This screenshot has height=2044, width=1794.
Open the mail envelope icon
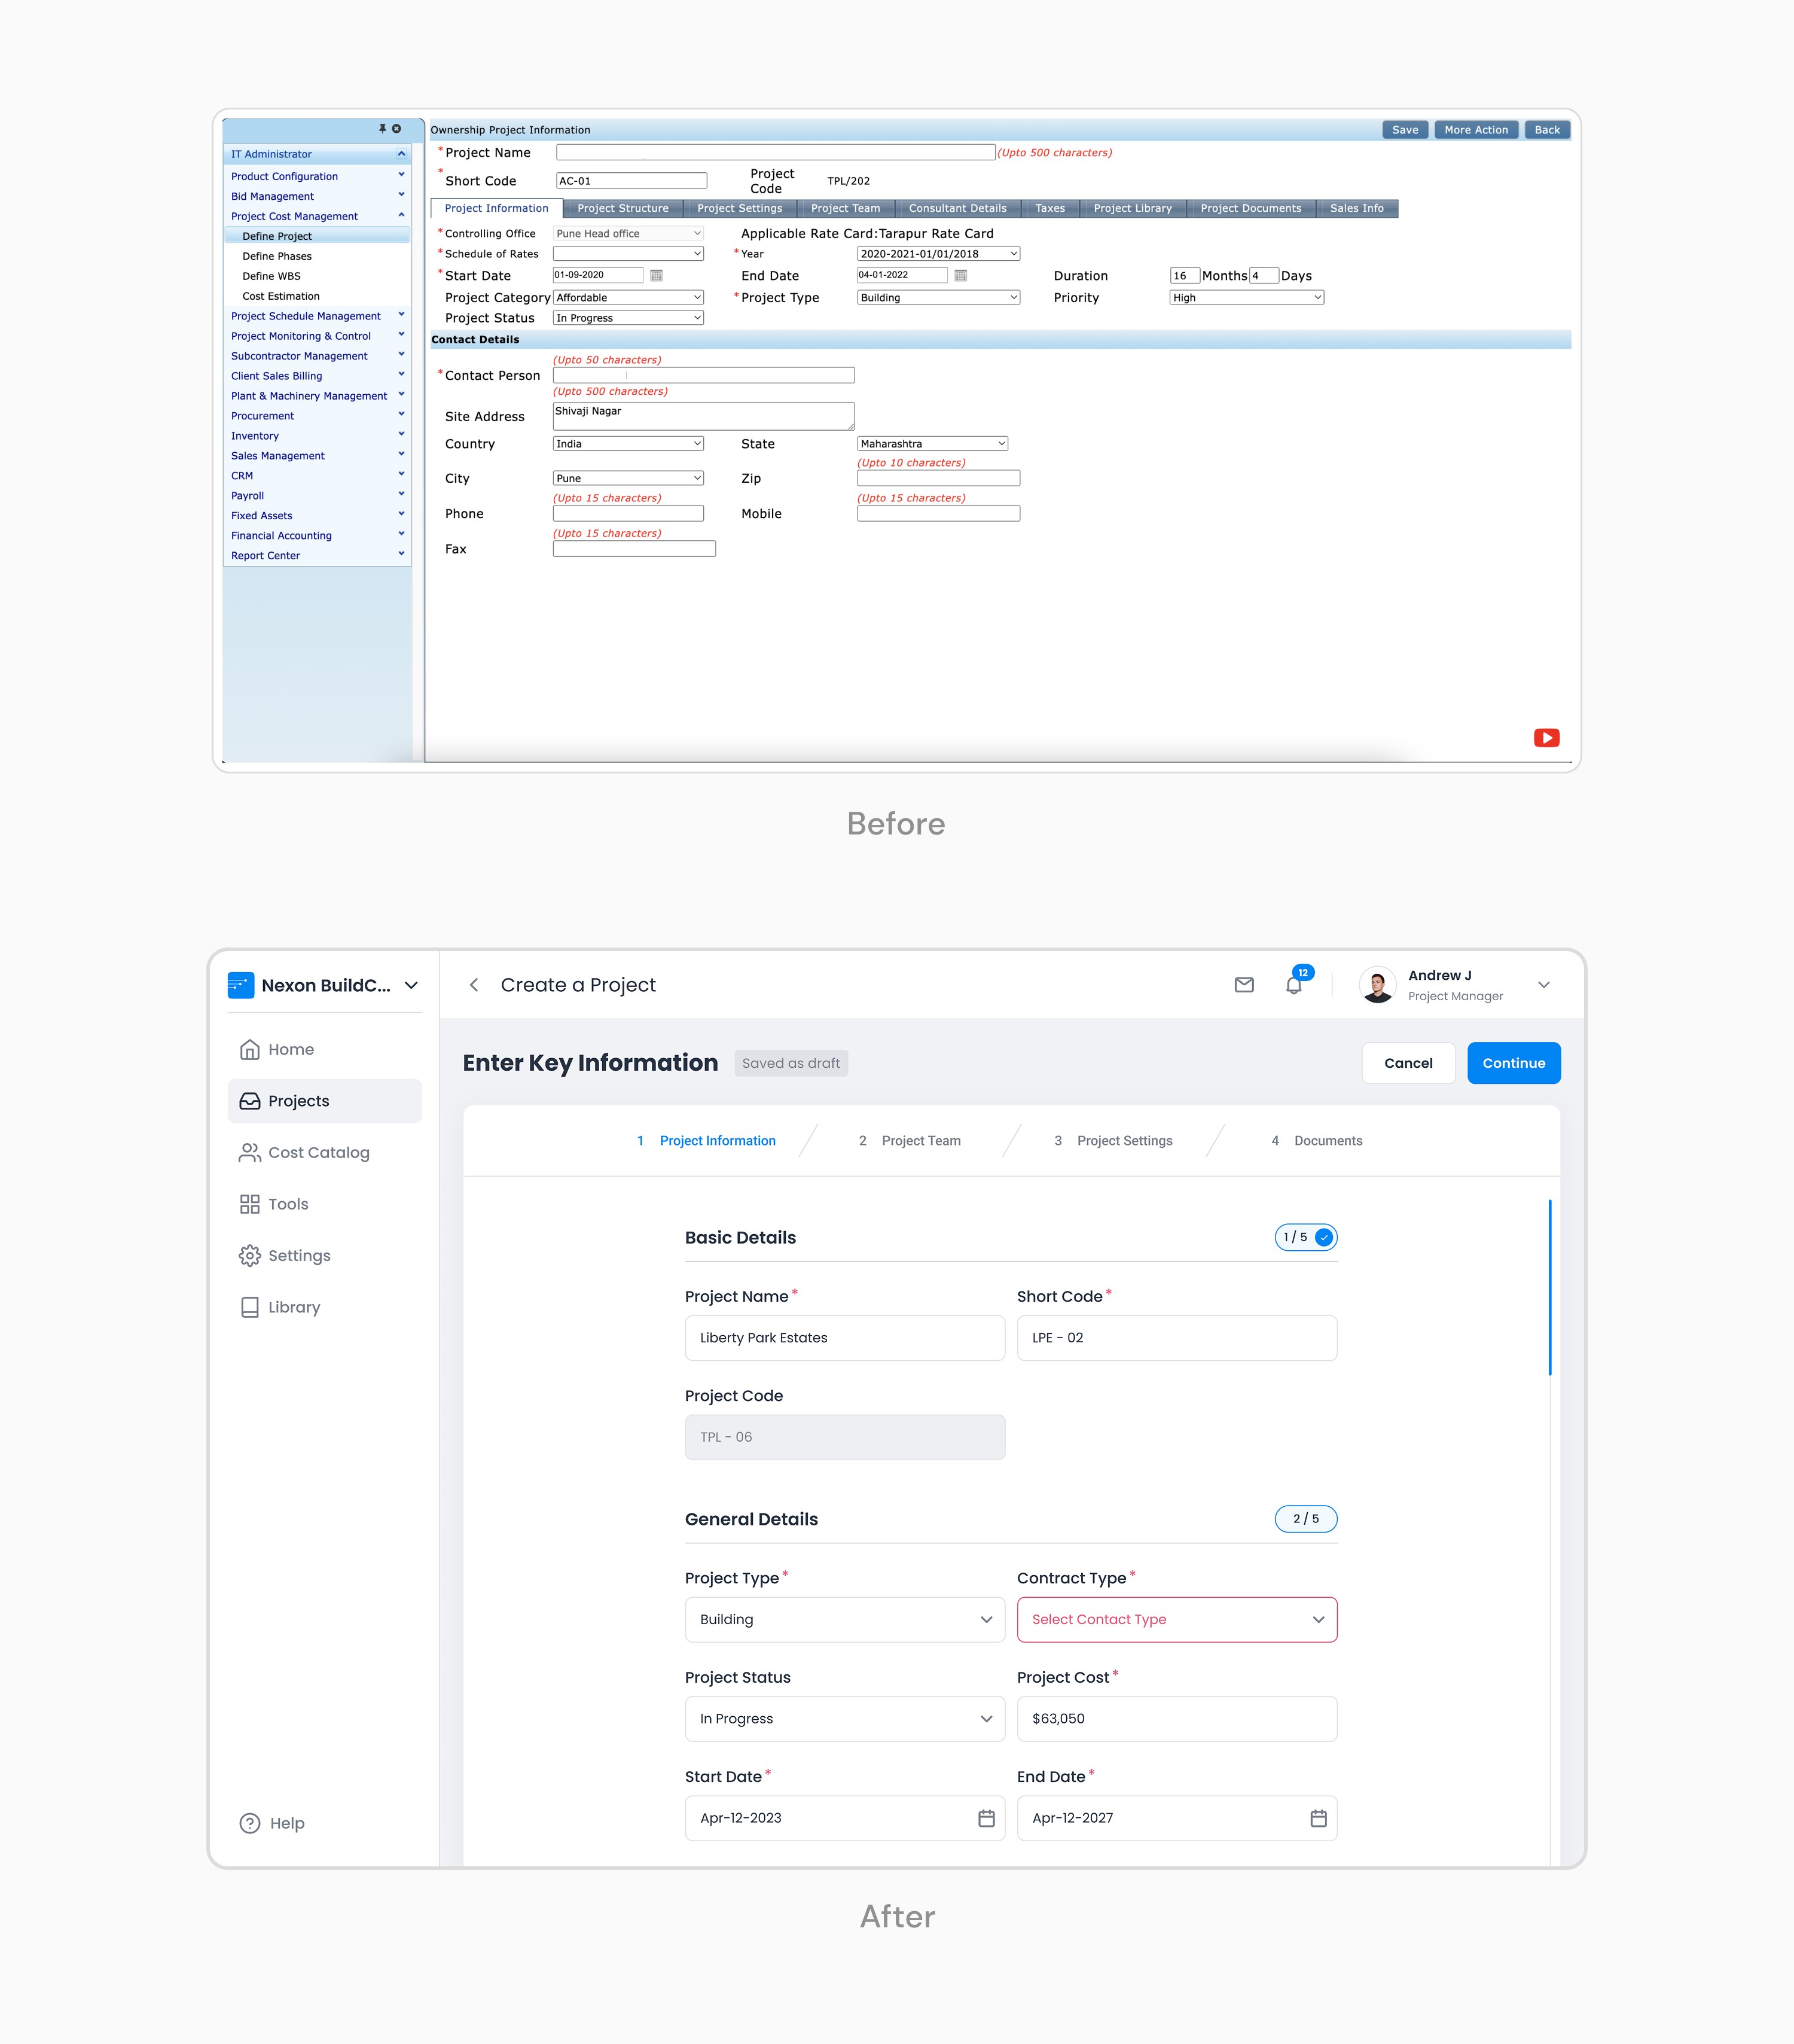point(1244,985)
